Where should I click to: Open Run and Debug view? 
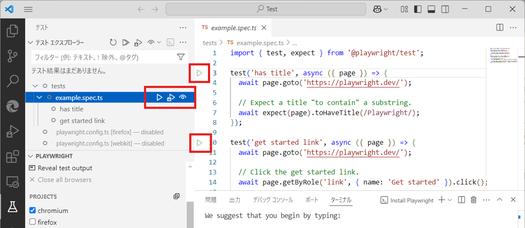13,132
